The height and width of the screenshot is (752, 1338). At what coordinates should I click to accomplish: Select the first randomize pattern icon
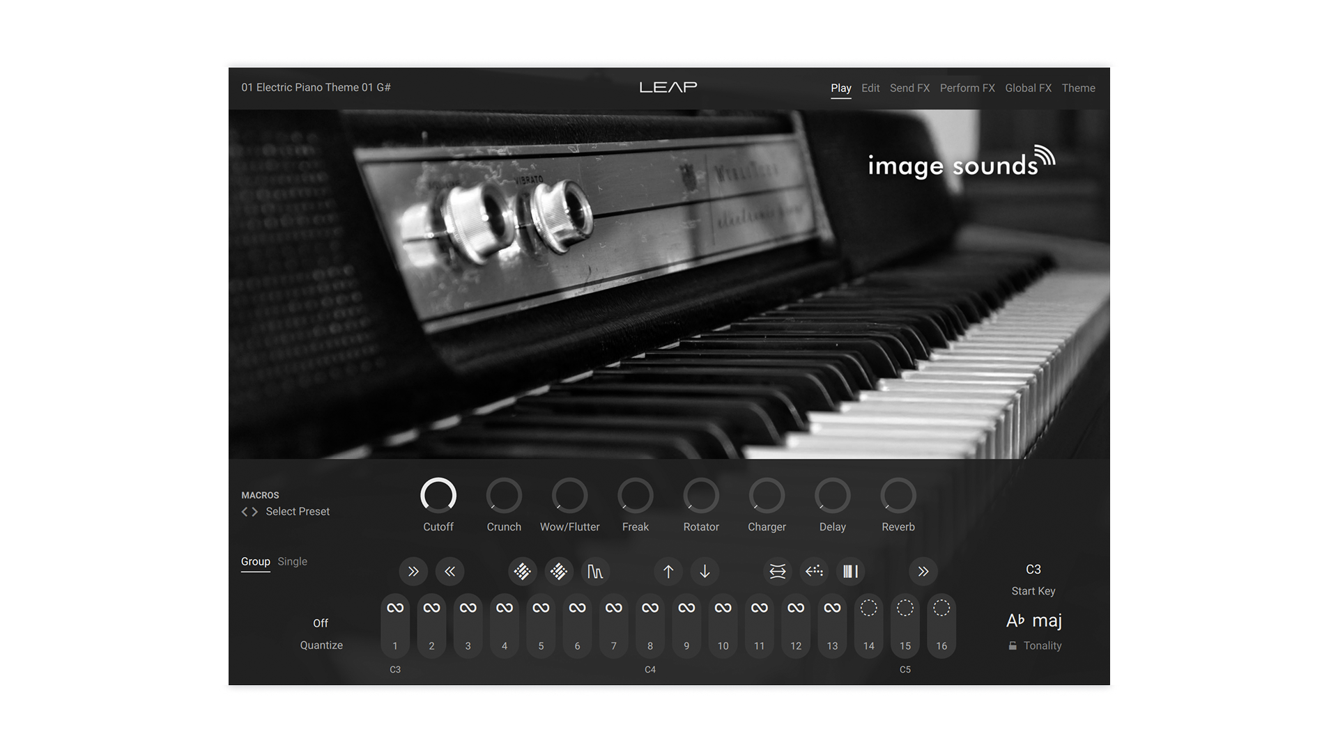point(521,571)
